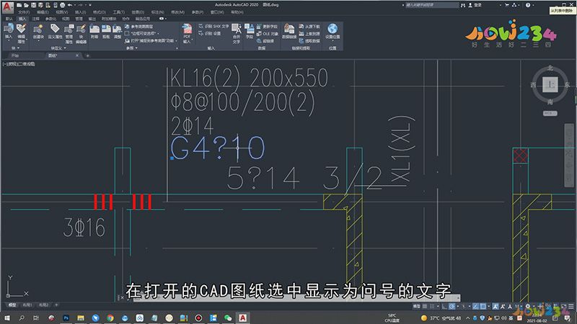Viewport: 577px width, 324px height.
Task: Open the AutoCAD application menu logo
Action: (7, 7)
